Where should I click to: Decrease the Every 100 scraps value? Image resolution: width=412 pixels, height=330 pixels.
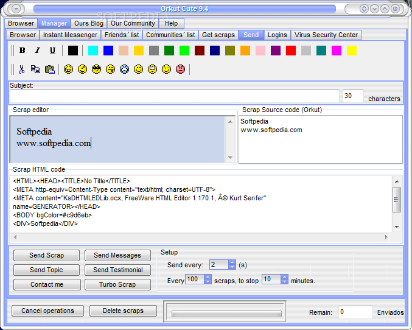[x=208, y=282]
